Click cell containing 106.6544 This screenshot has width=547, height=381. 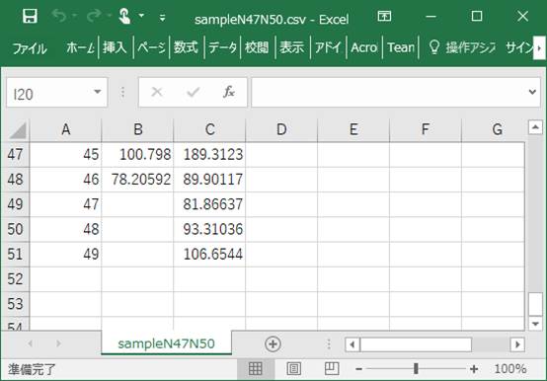[209, 254]
